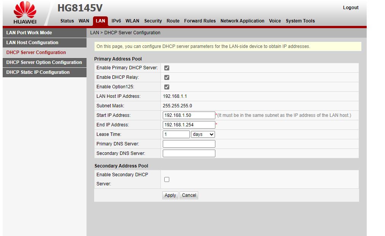Switch to the WAN tab
The image size is (385, 236).
[84, 21]
